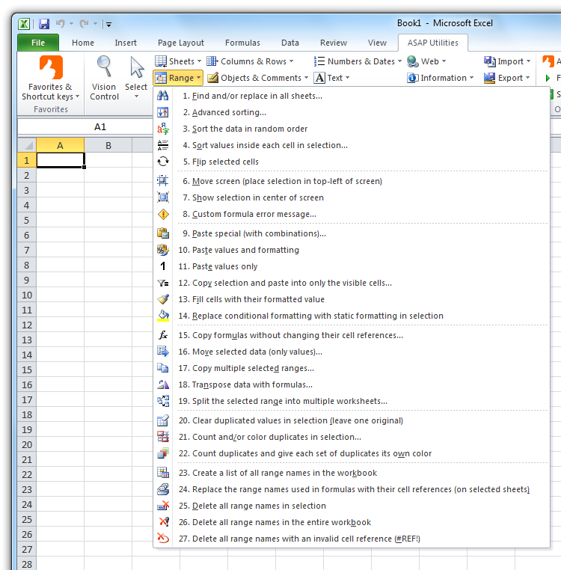Click the Redo arrow icon
This screenshot has width=561, height=570.
[85, 24]
